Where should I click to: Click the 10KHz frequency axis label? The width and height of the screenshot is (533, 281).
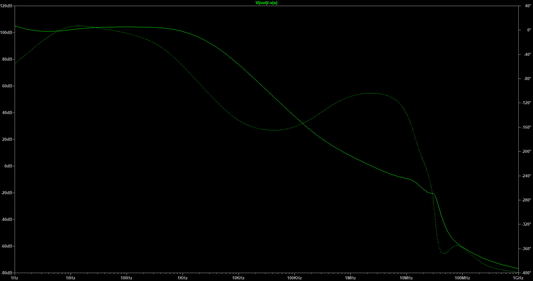pos(239,278)
